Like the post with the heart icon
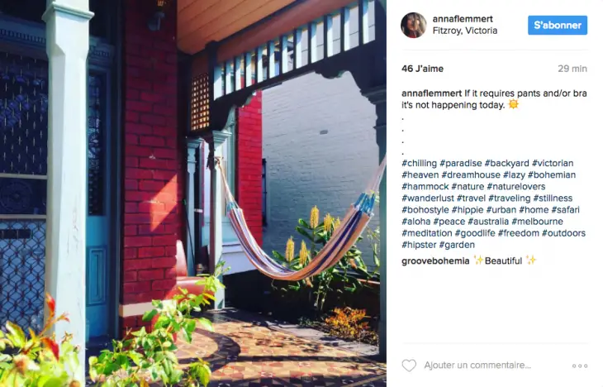Viewport: 603px width, 387px height. pyautogui.click(x=409, y=365)
